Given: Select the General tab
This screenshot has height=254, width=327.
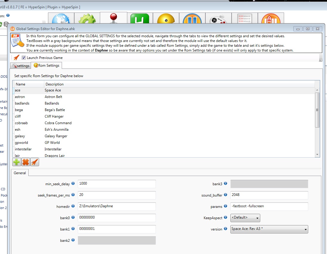Looking at the screenshot, I should pyautogui.click(x=20, y=173).
